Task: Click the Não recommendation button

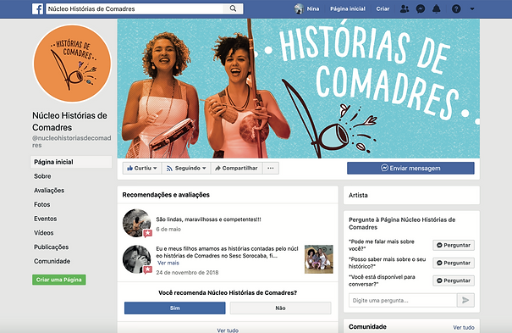Action: 280,308
